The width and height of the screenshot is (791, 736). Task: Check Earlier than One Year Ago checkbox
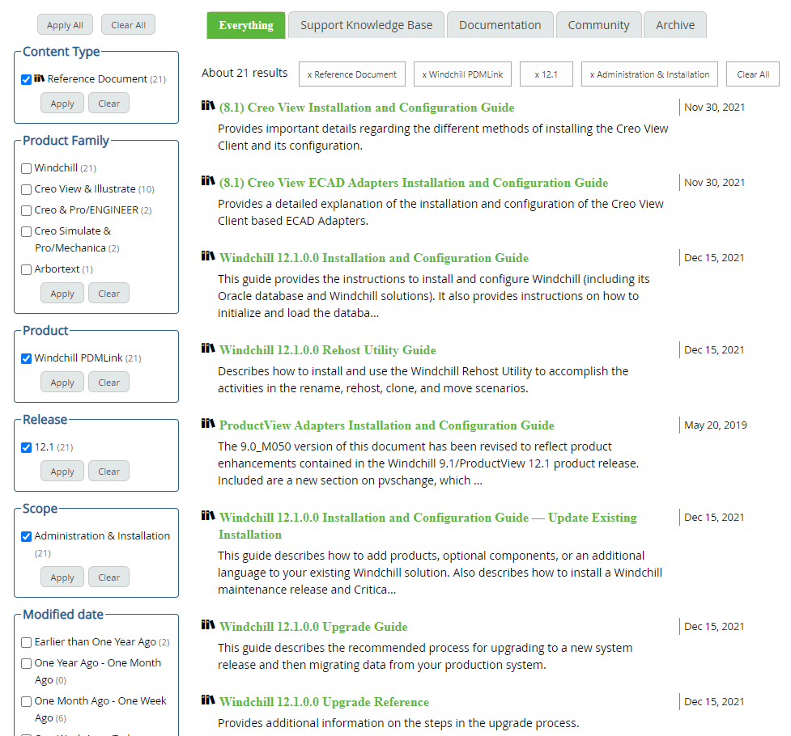(x=27, y=642)
